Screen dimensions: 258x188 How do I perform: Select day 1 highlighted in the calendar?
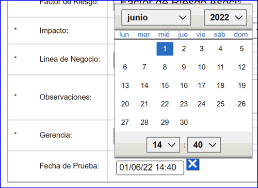tap(165, 49)
